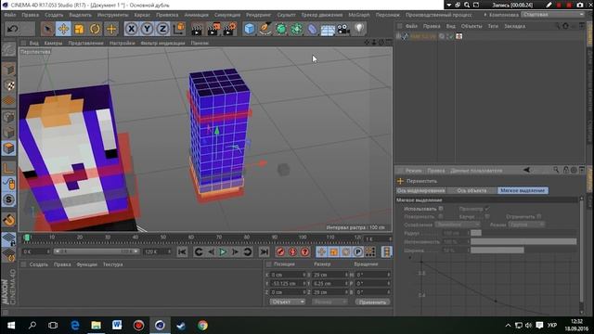Toggle the Position keyframe recording icon
The height and width of the screenshot is (334, 594).
[322, 251]
